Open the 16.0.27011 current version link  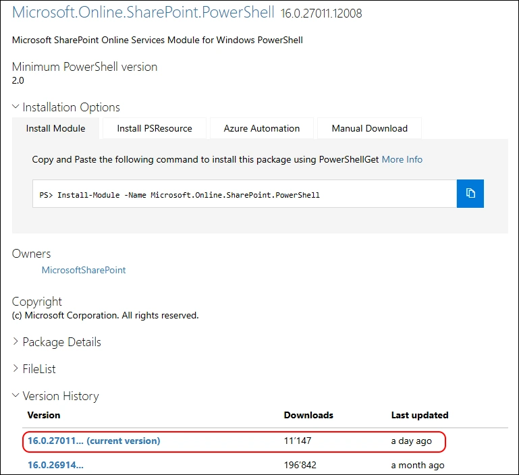94,441
